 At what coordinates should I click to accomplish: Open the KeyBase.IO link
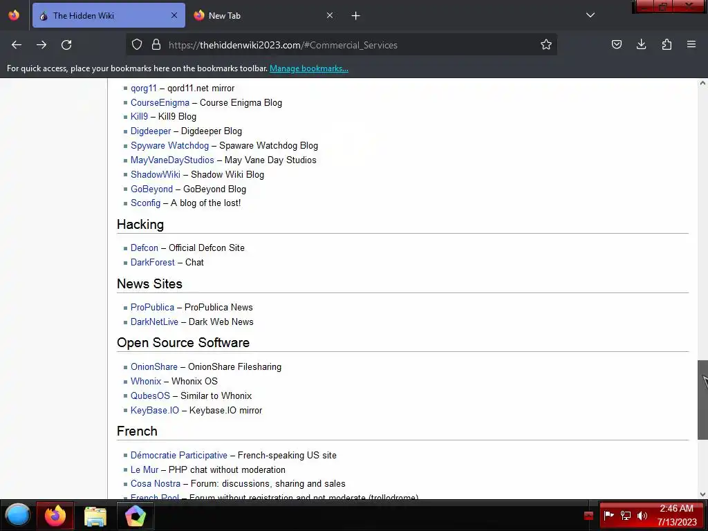[155, 410]
